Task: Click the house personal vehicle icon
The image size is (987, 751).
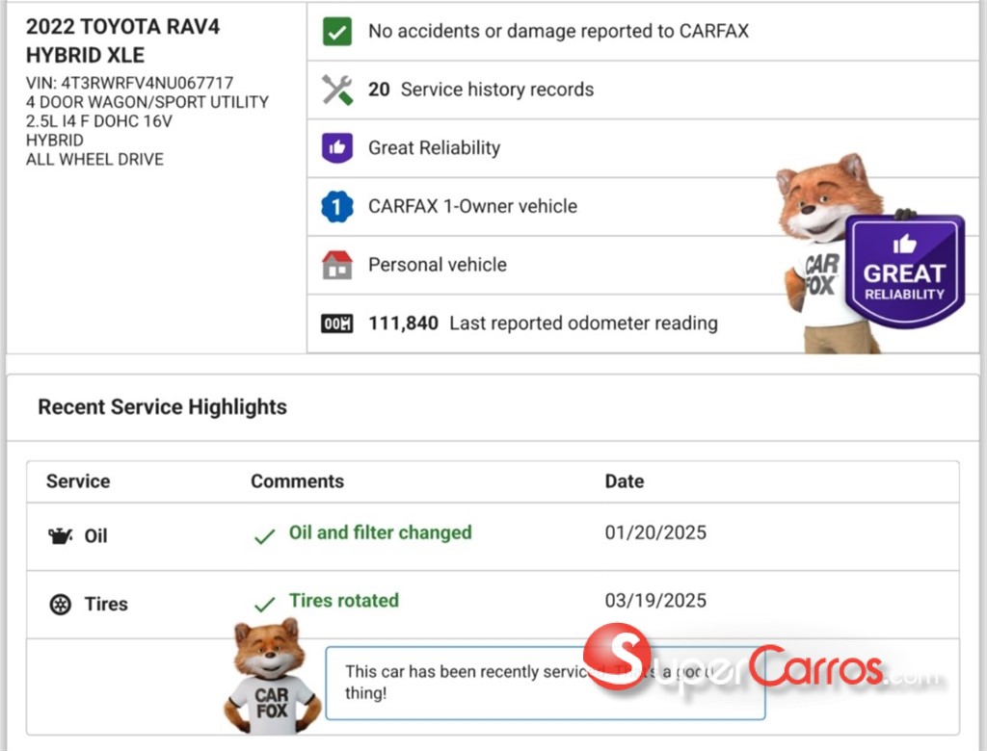Action: [x=336, y=265]
